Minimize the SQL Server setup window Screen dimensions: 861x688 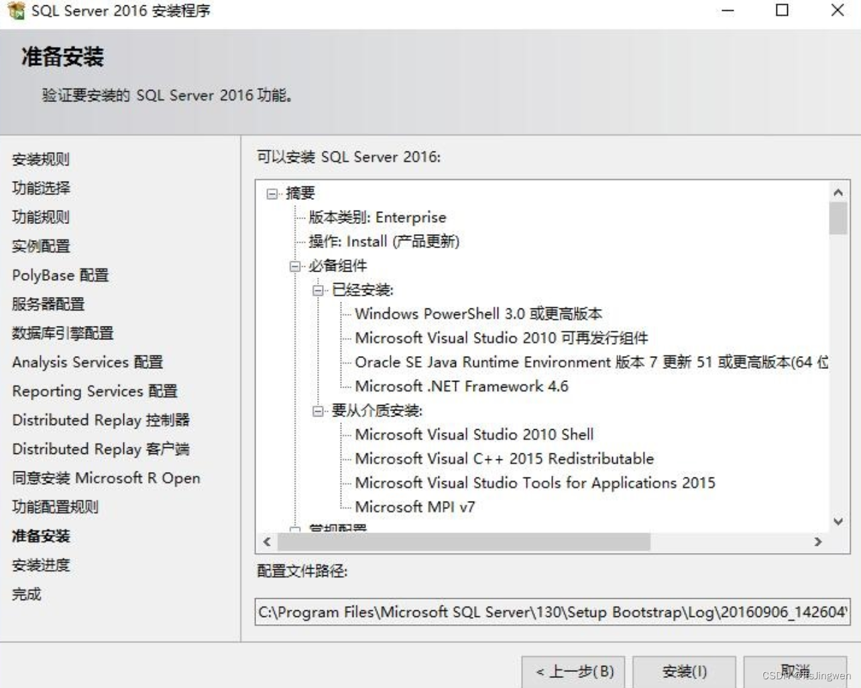(728, 11)
